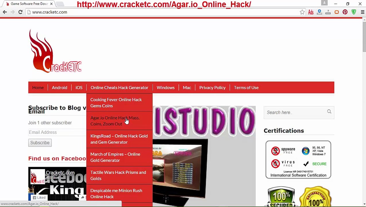Screen dimensions: 366x207
Task: Select KingsRoad Online Hack Gold and Gem Generator
Action: 119,139
